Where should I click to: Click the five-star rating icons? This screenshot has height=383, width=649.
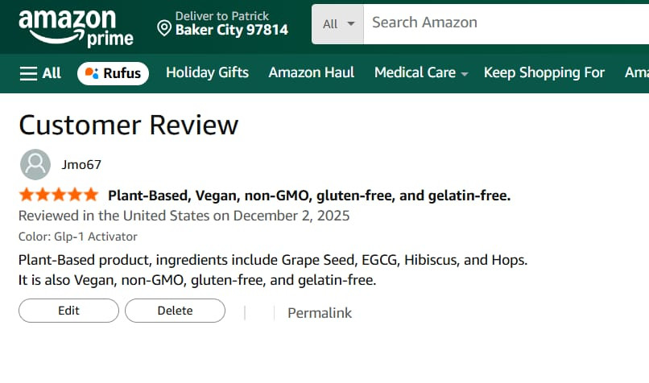click(x=58, y=195)
